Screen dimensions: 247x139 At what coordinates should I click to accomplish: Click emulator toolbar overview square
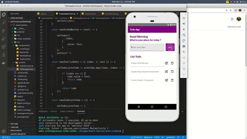click(x=184, y=69)
